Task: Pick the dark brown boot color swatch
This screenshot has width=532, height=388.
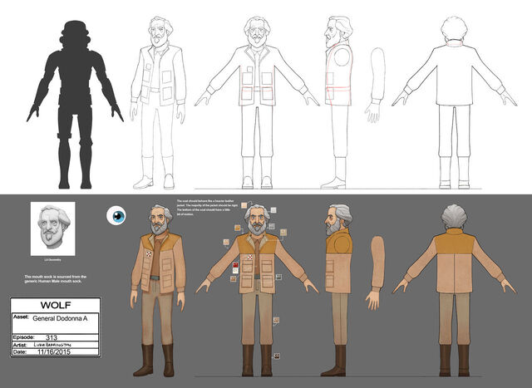Action: (277, 356)
